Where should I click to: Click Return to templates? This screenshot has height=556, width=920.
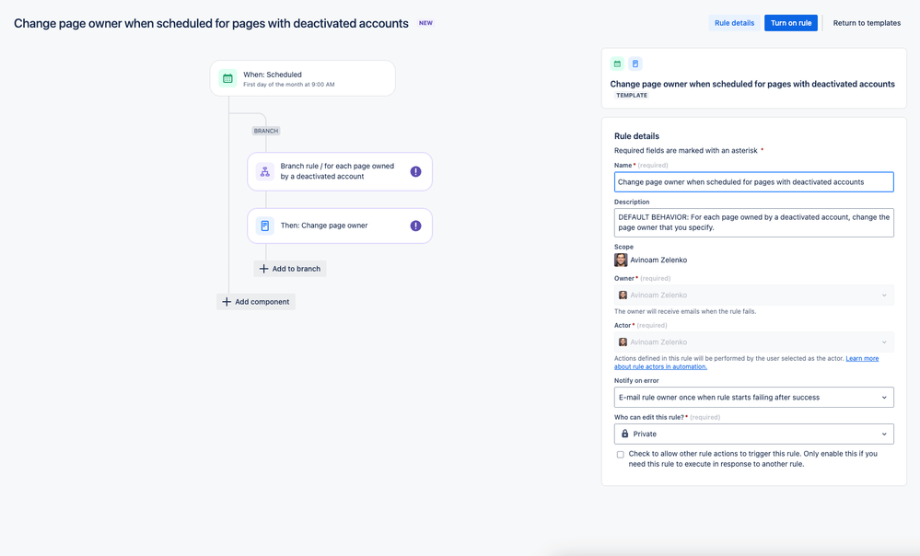[x=867, y=23]
